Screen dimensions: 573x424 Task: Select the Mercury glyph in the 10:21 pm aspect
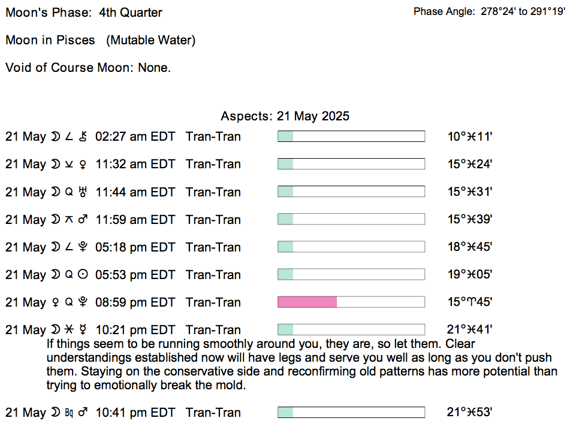pos(83,330)
